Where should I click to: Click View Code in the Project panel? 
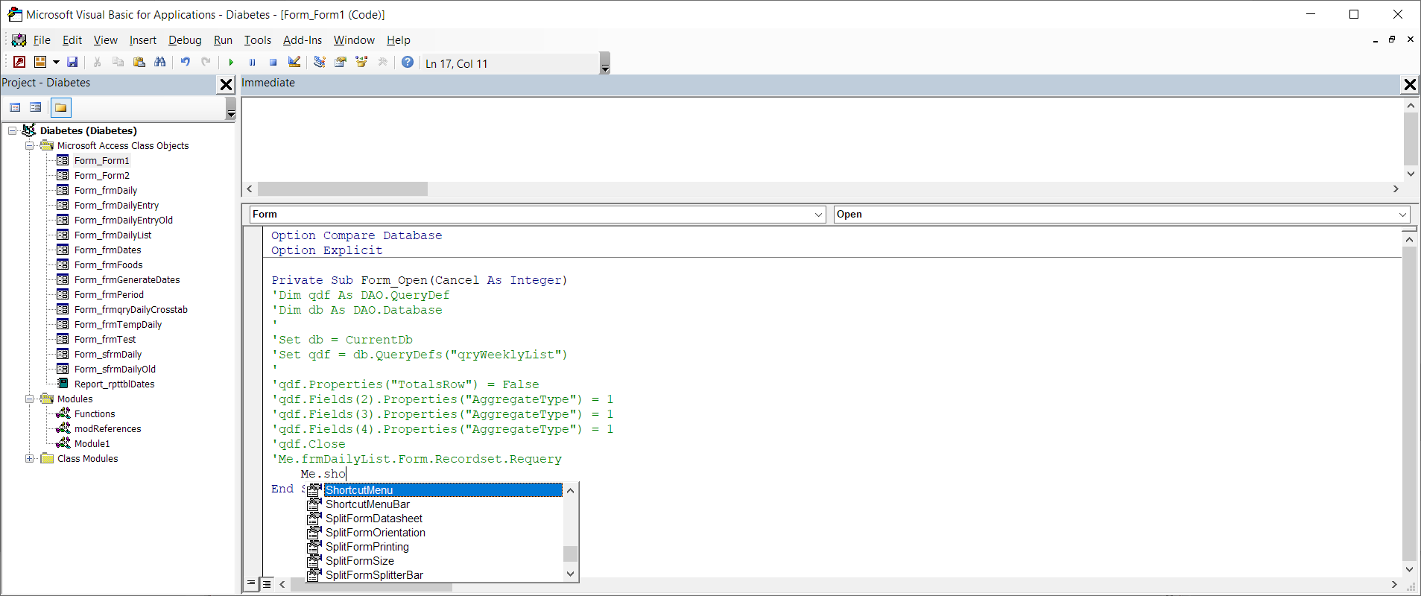[15, 108]
